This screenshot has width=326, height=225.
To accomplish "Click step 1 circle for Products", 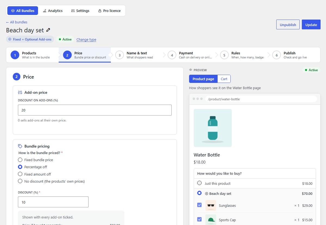I will point(15,55).
